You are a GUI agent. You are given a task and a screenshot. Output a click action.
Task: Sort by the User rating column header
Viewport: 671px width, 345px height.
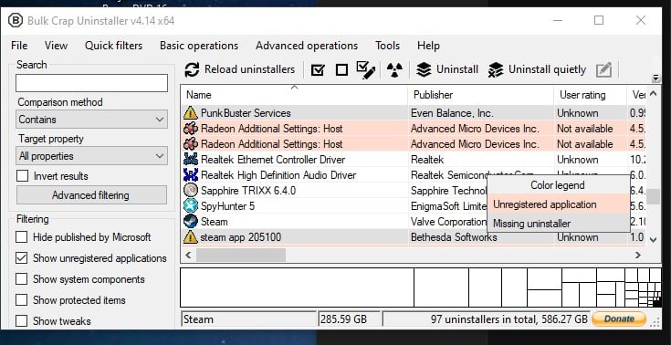pos(591,95)
